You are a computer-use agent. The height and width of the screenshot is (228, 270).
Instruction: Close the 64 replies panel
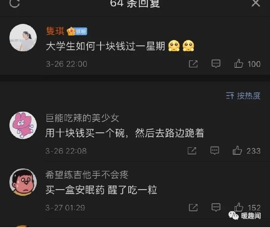(x=256, y=3)
